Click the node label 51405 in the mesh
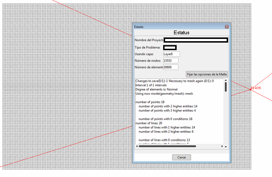Viewport: 272px width, 177px height. (x=256, y=88)
